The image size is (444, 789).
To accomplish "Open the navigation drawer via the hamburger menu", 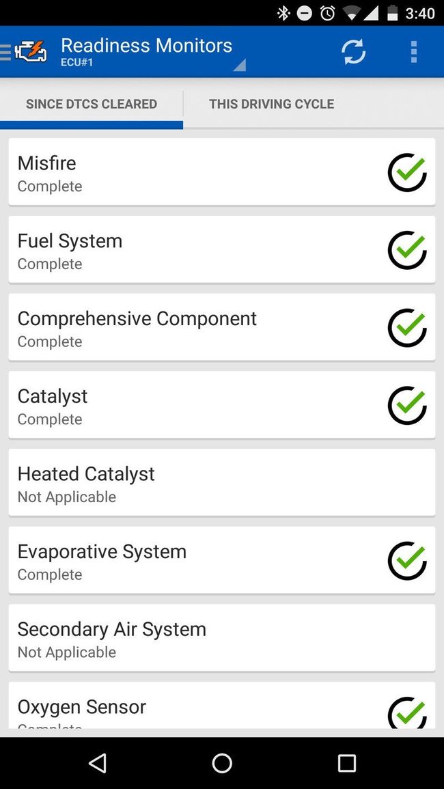I will coord(5,51).
